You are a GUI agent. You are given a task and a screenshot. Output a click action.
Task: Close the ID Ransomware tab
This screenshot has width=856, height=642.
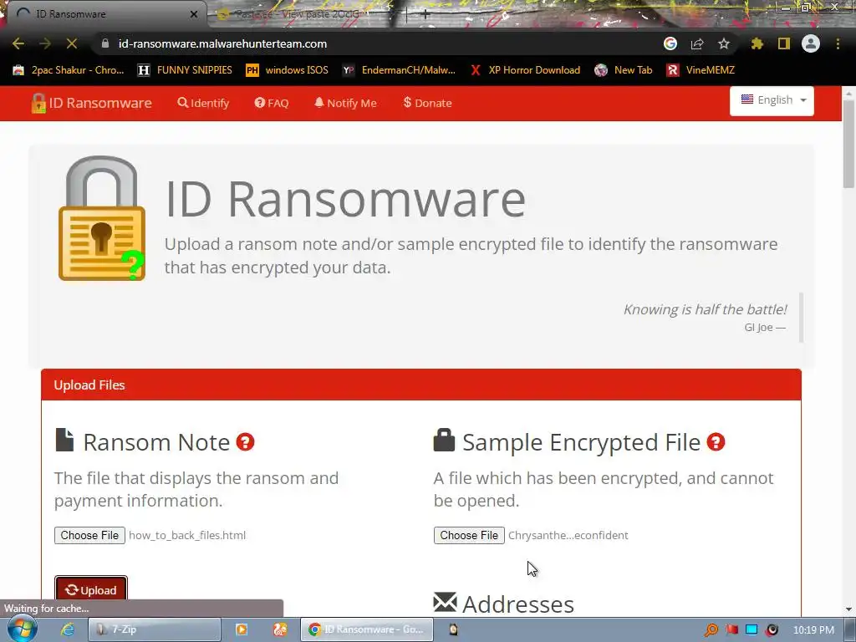[194, 14]
